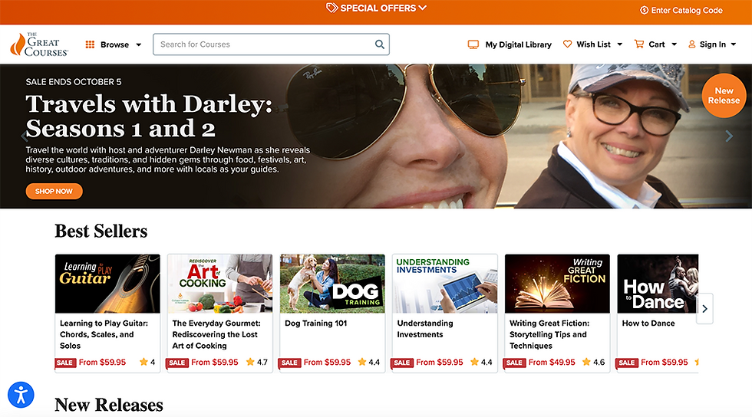This screenshot has width=752, height=417.
Task: Expand the Sign In dropdown arrow
Action: pos(734,44)
